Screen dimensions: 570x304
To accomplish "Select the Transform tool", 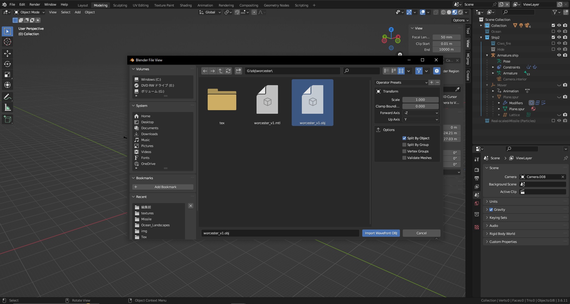I will tap(7, 85).
